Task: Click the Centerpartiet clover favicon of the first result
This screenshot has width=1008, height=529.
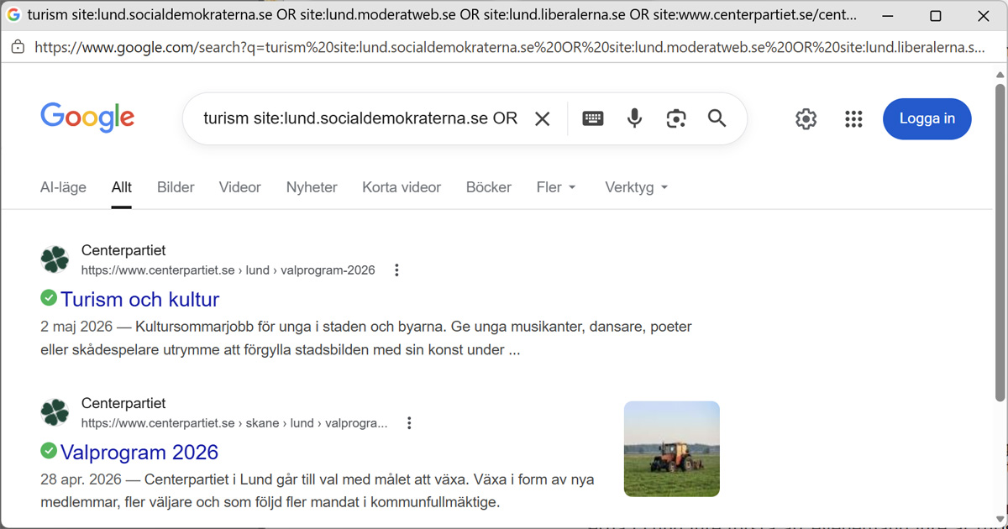Action: point(55,259)
